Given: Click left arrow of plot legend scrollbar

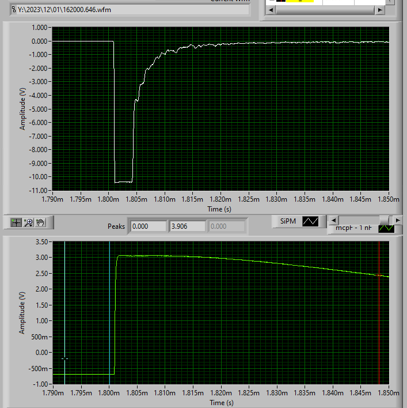Looking at the screenshot, I should pos(333,220).
